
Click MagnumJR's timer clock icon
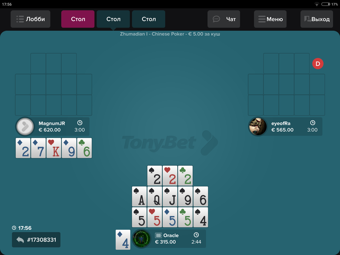[80, 123]
